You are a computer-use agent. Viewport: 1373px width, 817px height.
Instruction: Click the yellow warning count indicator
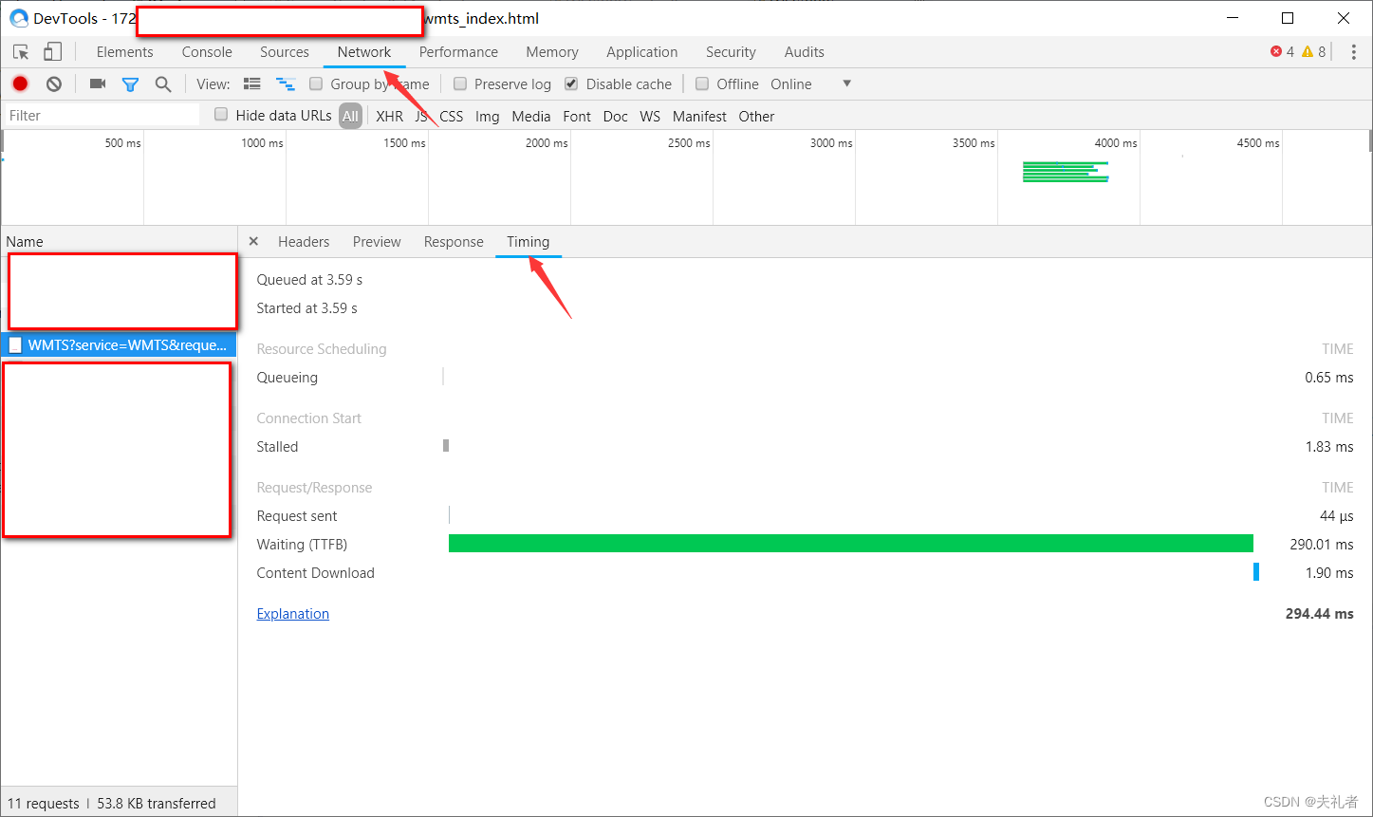[x=1313, y=52]
